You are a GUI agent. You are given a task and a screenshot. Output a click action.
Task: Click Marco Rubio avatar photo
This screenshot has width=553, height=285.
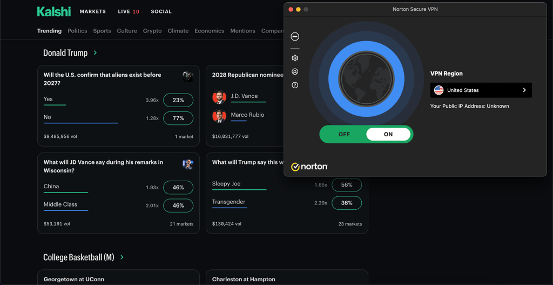click(x=219, y=116)
